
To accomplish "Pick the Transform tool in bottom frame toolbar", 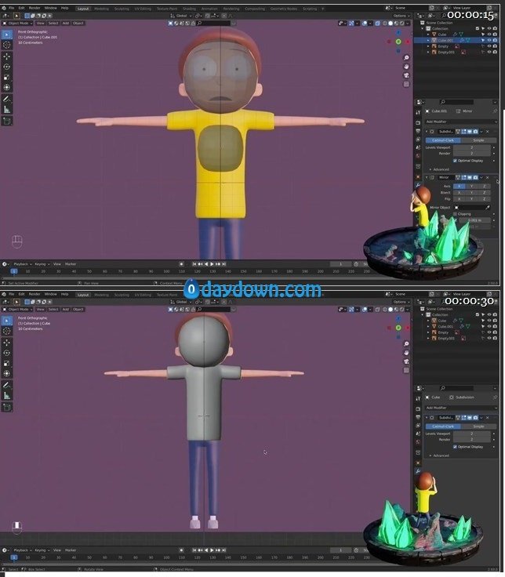I will (x=6, y=373).
